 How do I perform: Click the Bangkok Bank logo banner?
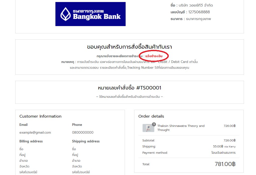(x=91, y=14)
